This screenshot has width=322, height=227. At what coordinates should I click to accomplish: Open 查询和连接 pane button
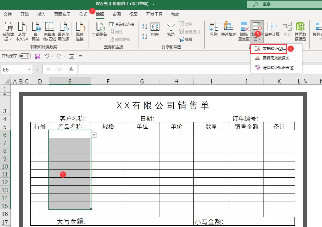[x=121, y=24]
